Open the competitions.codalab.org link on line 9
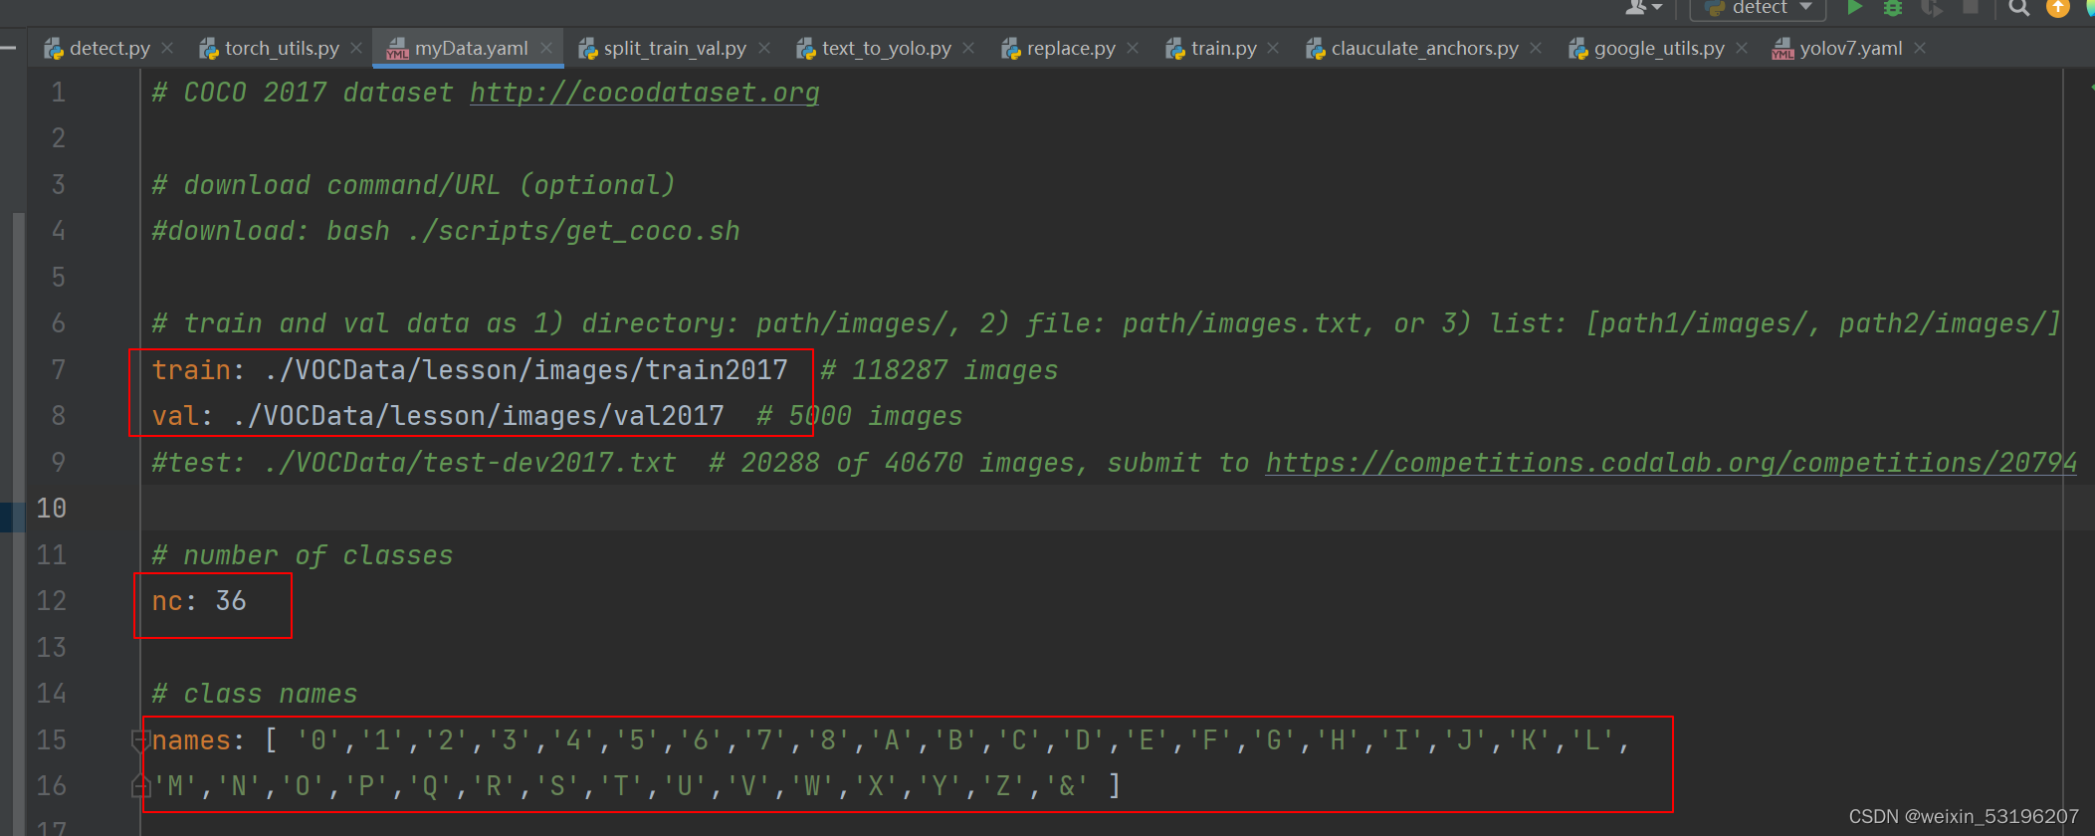Viewport: 2095px width, 836px height. (x=1671, y=463)
